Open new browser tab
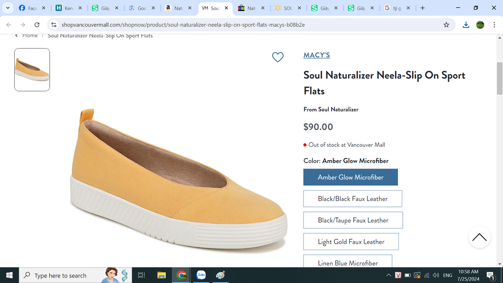This screenshot has width=503, height=283. [422, 8]
